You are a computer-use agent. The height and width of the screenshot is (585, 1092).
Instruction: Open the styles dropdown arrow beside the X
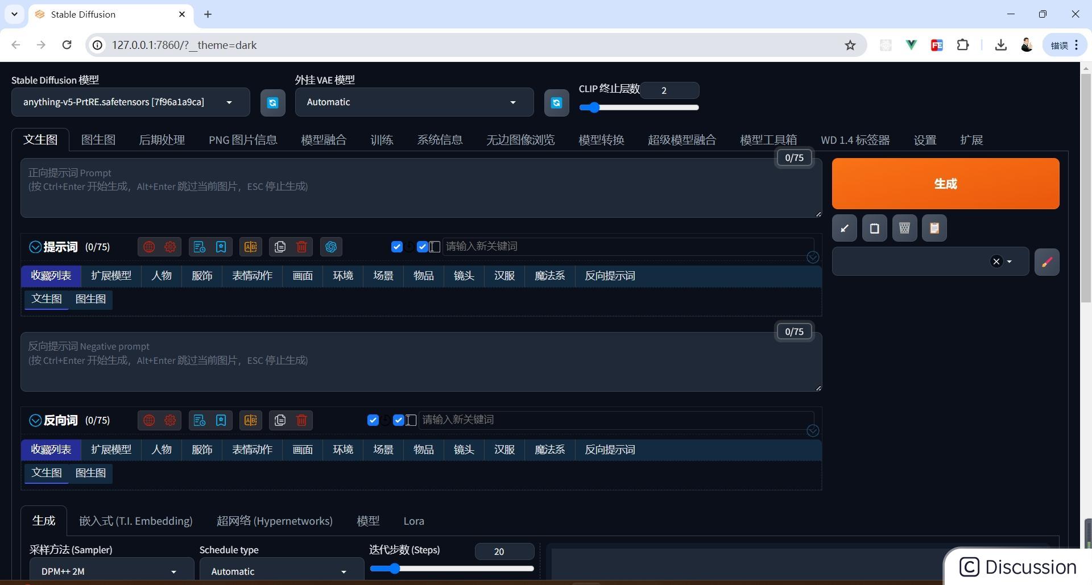pyautogui.click(x=1010, y=262)
